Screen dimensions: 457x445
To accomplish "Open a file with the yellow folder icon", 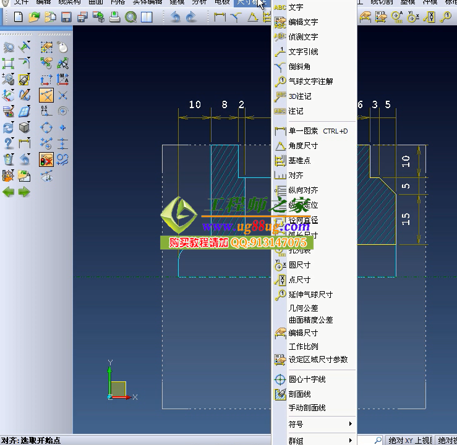I will pos(34,17).
